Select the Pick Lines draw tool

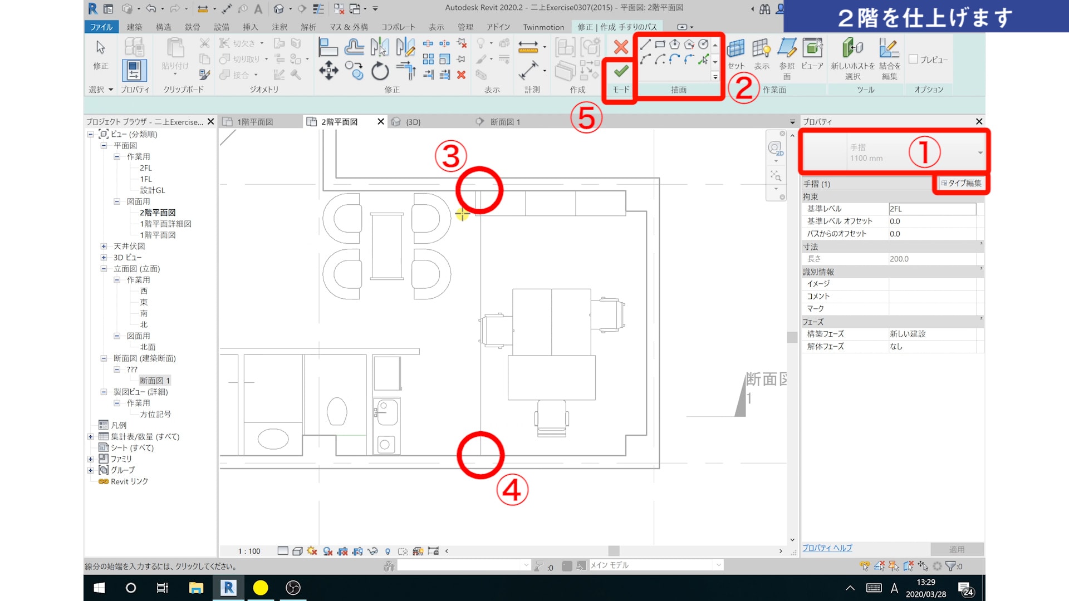point(703,59)
